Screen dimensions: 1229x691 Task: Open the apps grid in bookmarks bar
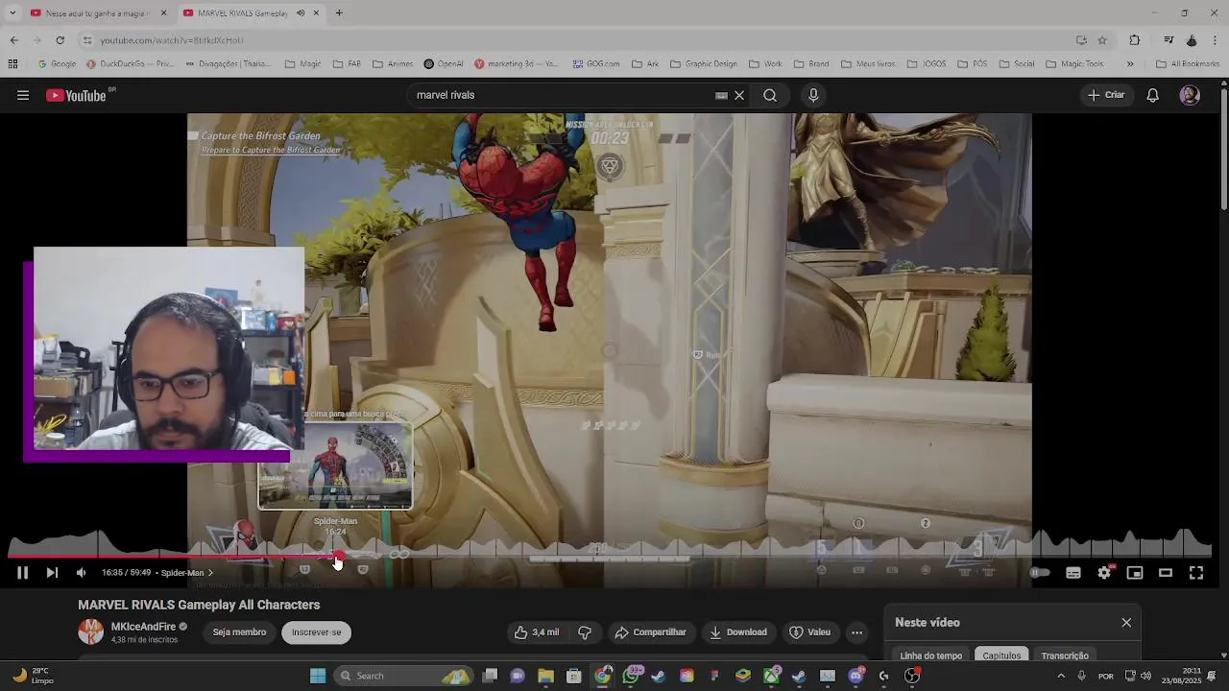tap(12, 64)
